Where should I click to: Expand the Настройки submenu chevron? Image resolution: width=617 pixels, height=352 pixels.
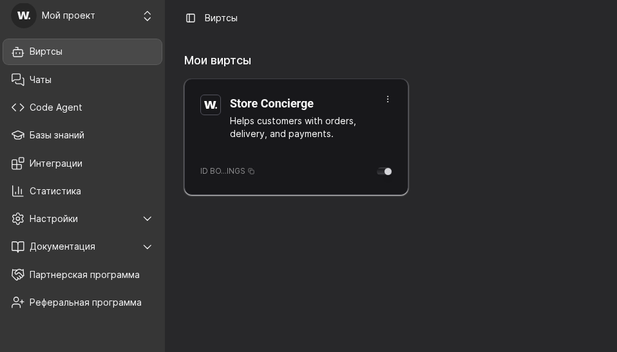[x=147, y=219]
